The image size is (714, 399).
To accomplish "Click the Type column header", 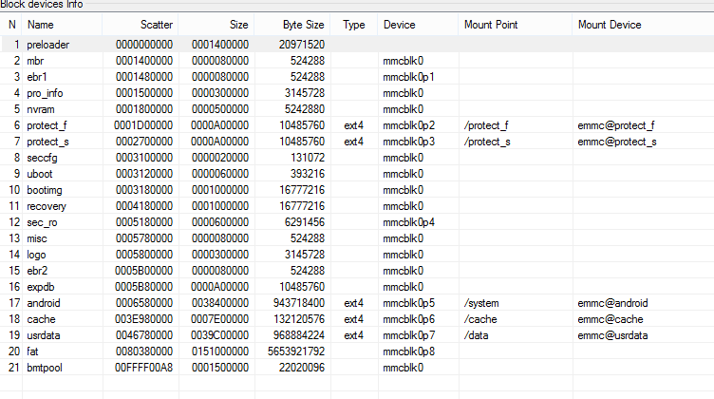I will click(x=354, y=25).
